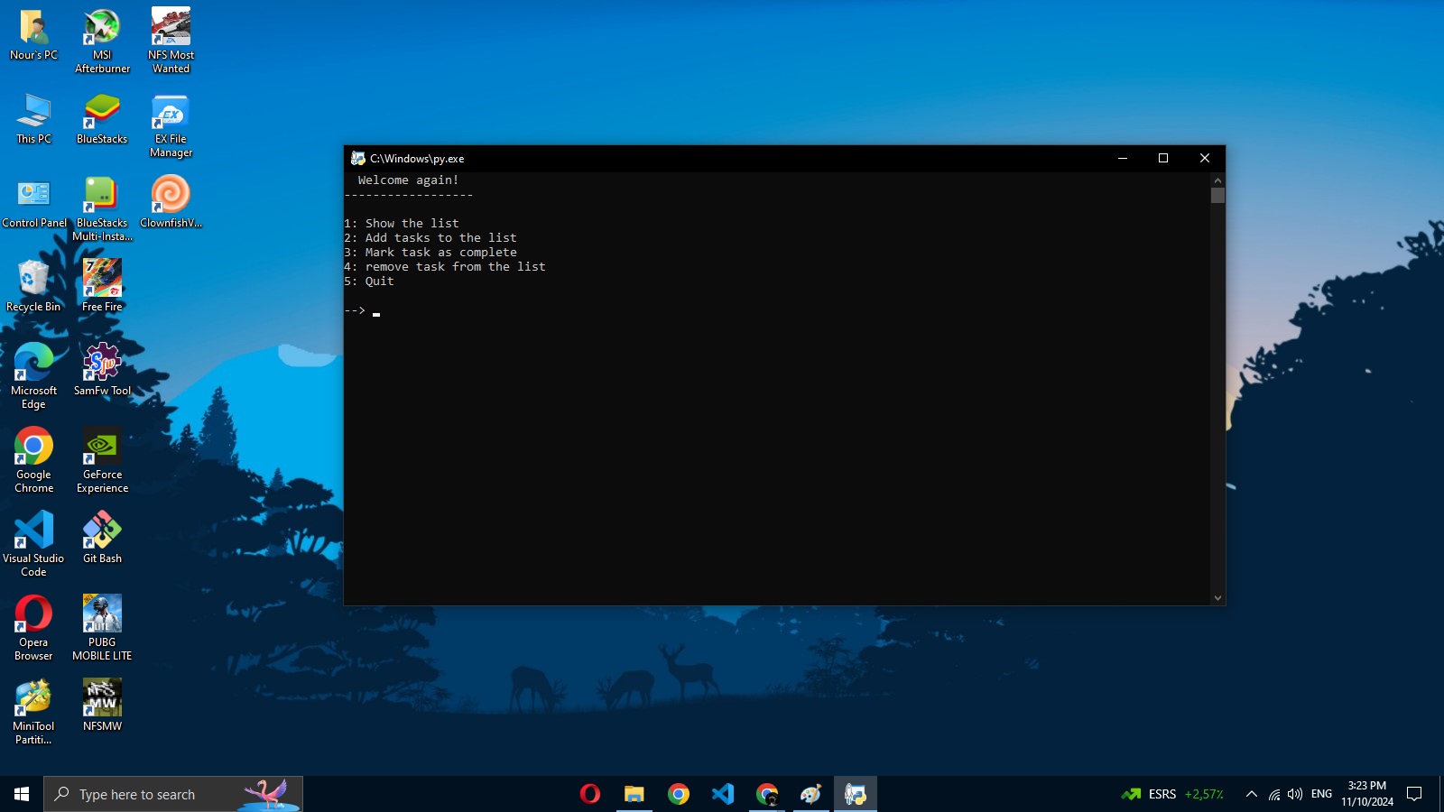
Task: Launch ClownfishVoiceChanger desktop shortcut
Action: tap(171, 203)
